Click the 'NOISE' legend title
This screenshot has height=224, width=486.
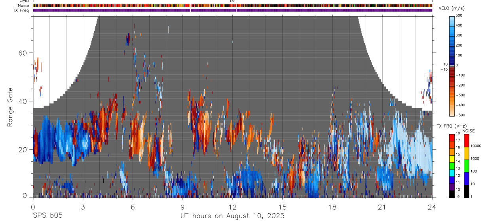coord(469,131)
